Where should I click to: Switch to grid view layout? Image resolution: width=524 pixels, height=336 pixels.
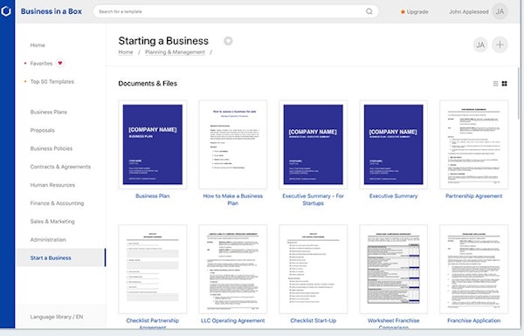[x=504, y=84]
